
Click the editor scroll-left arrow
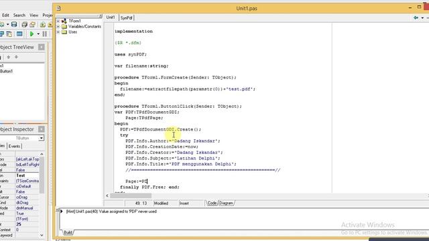tap(107, 195)
